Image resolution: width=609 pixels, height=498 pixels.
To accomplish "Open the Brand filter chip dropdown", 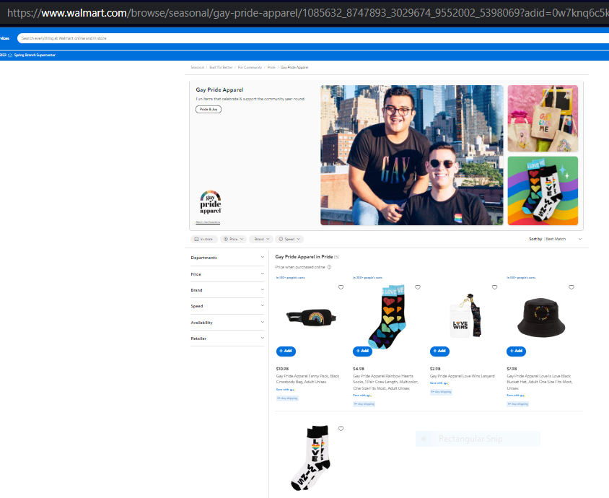I will [261, 240].
